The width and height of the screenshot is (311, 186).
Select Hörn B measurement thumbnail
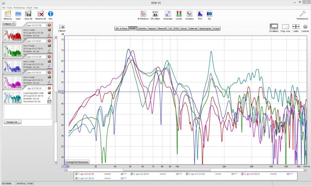tap(13, 50)
